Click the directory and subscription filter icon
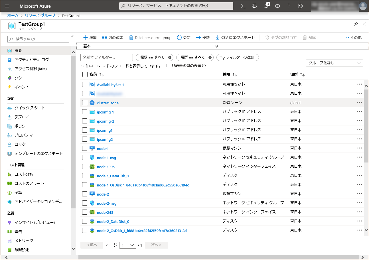 255,6
